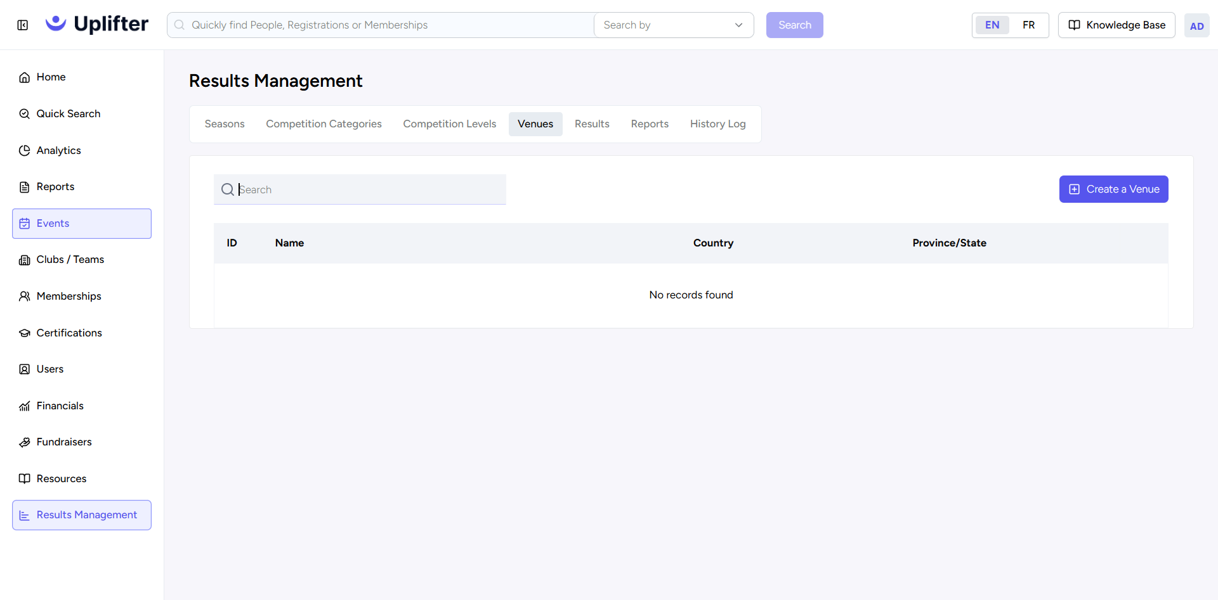
Task: Click the Events calendar icon
Action: pyautogui.click(x=25, y=224)
